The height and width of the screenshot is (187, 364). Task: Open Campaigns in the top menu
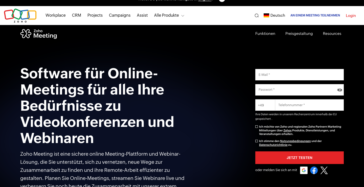120,15
